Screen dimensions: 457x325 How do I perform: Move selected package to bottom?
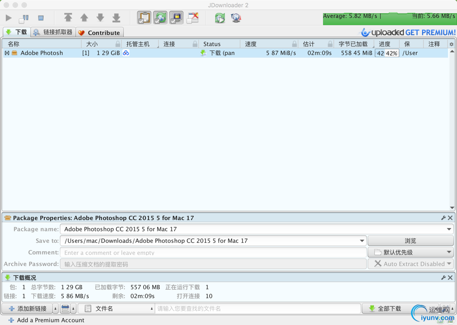pyautogui.click(x=116, y=17)
